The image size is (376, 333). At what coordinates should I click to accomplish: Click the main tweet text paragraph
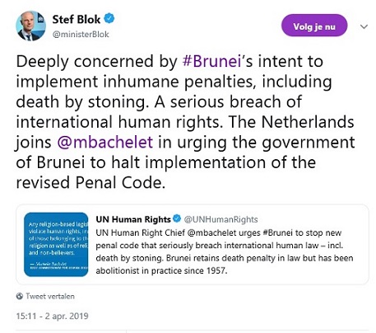pyautogui.click(x=185, y=122)
